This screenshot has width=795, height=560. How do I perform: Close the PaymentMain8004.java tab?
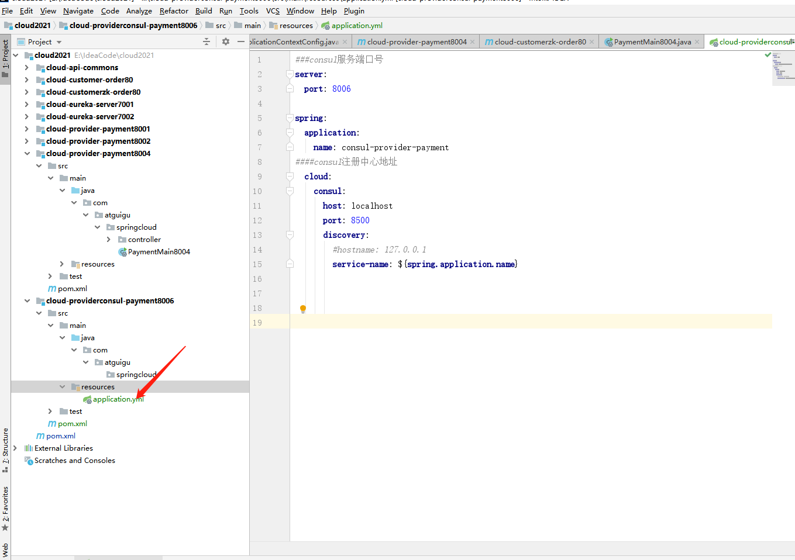tap(697, 42)
